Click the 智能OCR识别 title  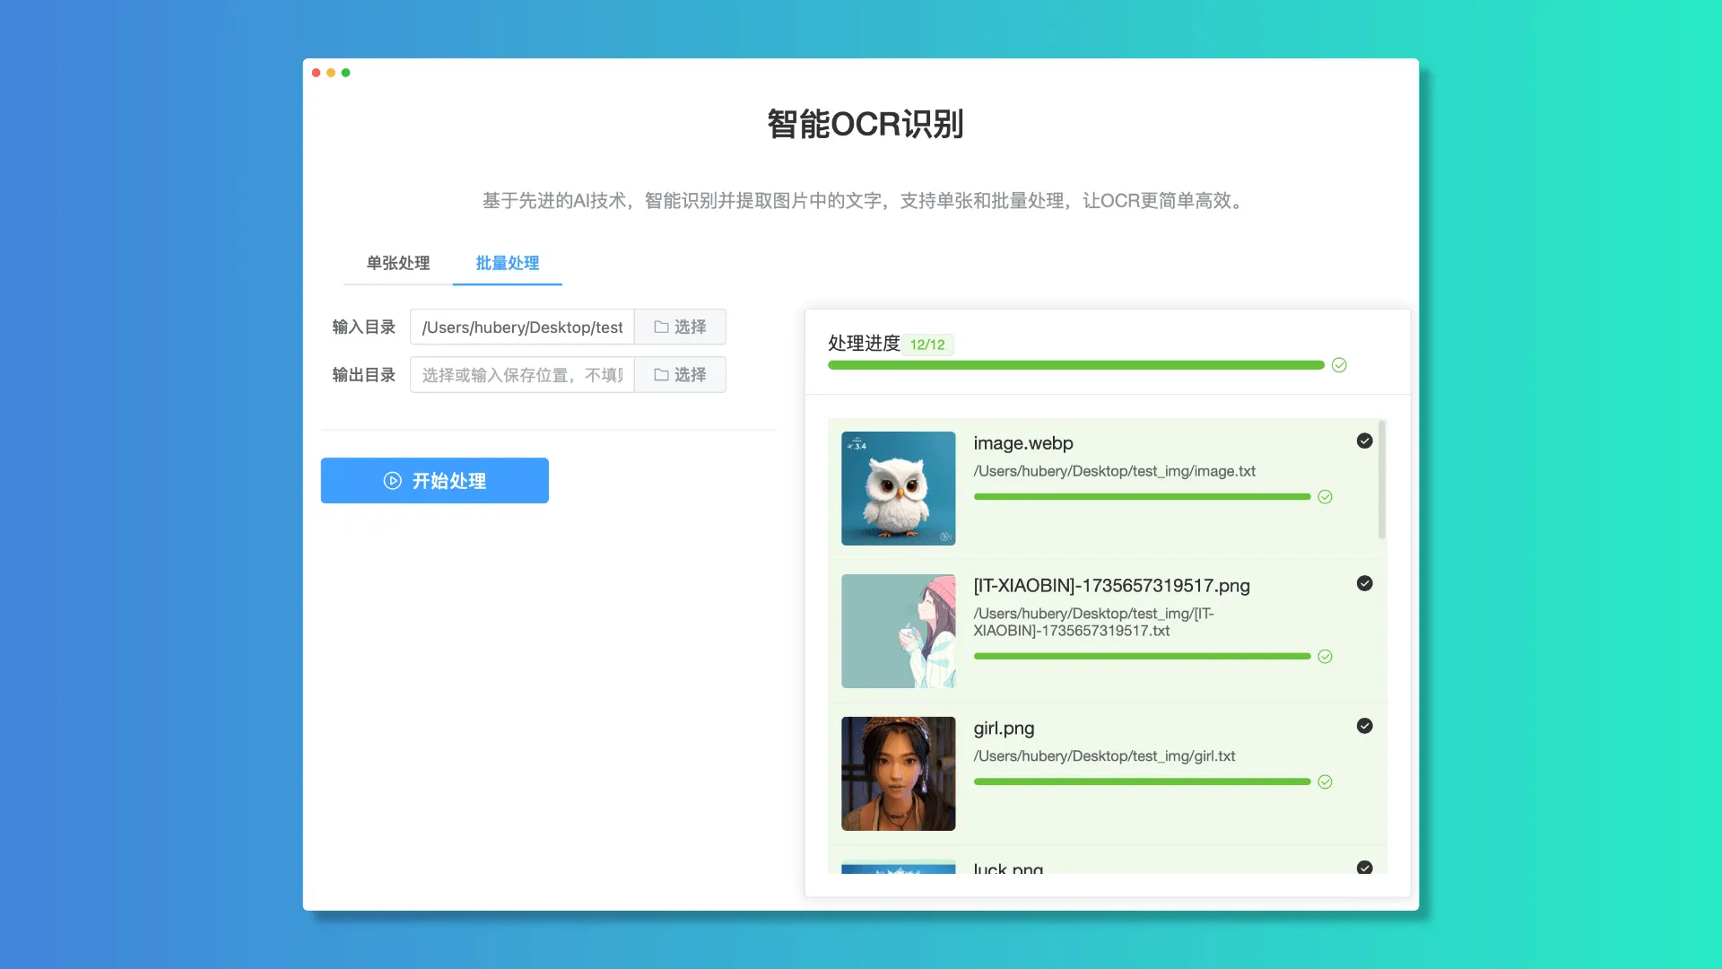point(865,124)
